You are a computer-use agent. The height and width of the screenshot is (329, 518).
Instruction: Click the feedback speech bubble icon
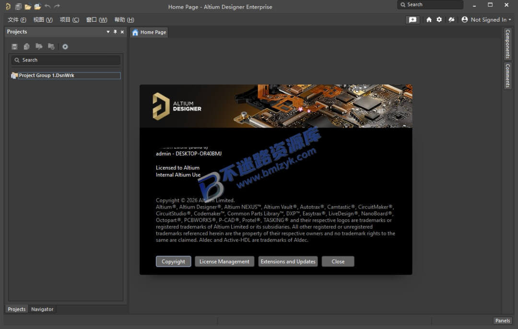pyautogui.click(x=412, y=20)
